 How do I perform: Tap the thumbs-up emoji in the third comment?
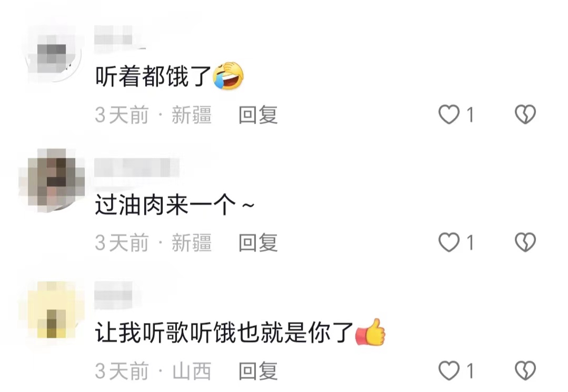click(x=370, y=332)
